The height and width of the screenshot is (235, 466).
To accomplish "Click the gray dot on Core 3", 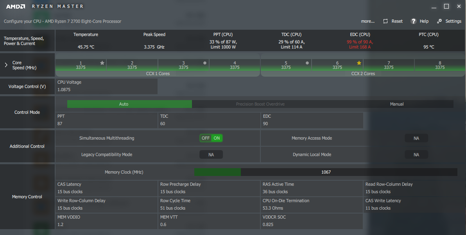I will [x=204, y=63].
